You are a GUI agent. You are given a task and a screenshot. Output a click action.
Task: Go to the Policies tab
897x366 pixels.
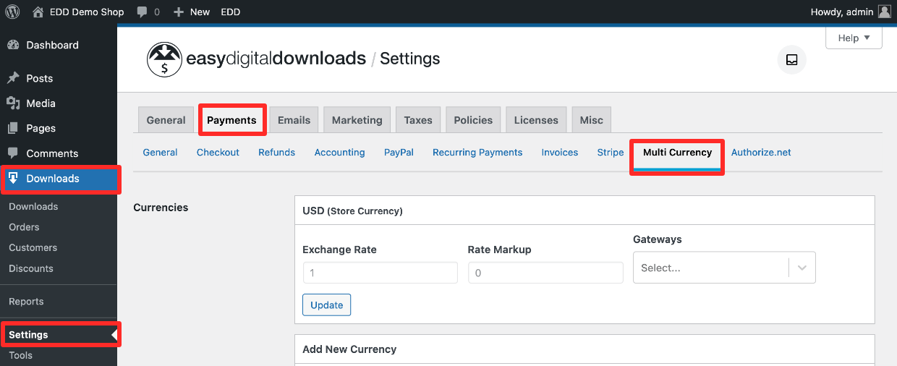[x=473, y=120]
